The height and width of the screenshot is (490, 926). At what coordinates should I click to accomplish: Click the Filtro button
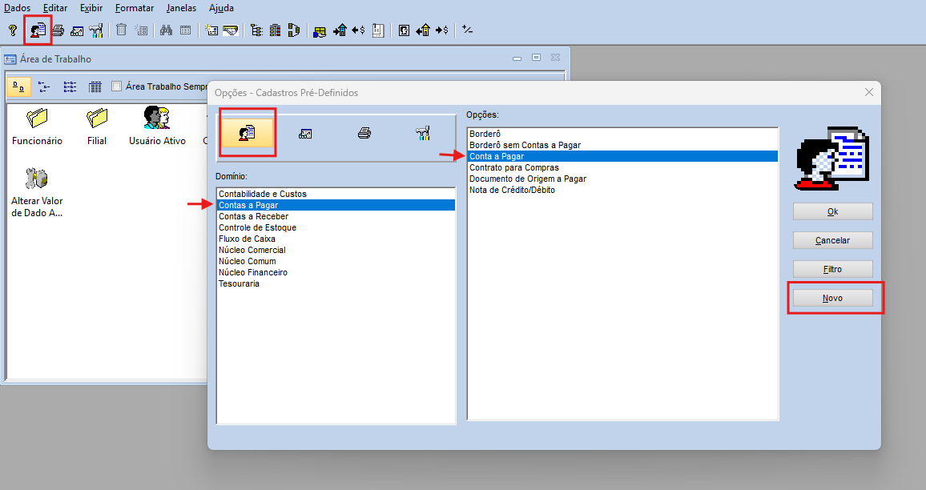[832, 269]
